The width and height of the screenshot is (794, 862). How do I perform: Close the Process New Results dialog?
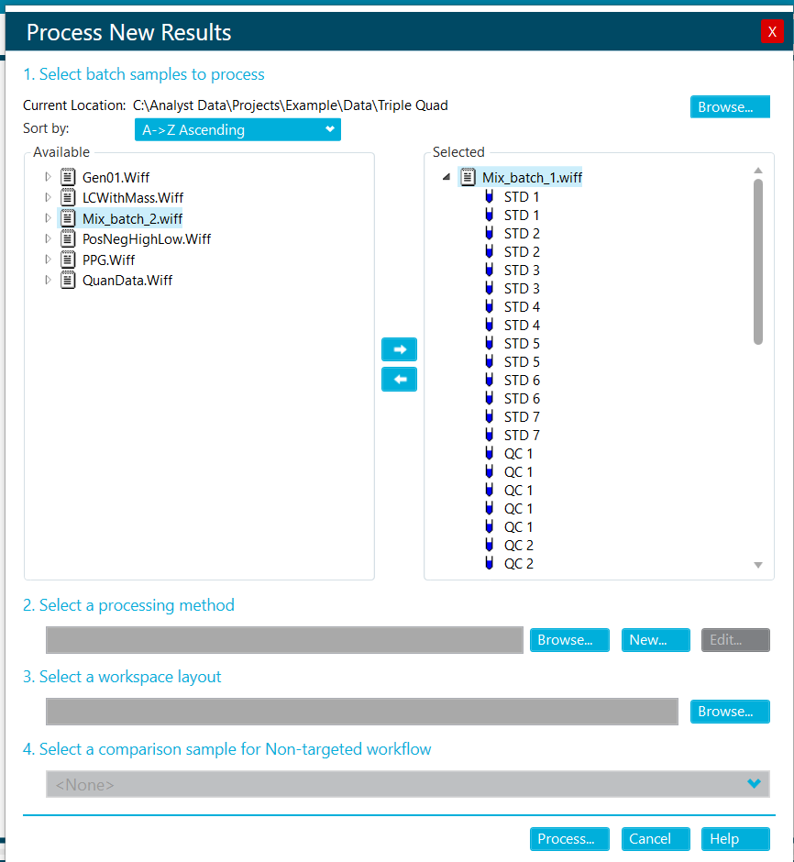(771, 31)
